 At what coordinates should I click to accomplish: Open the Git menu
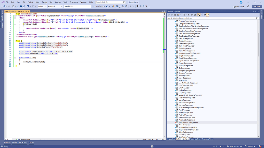[x=24, y=2]
